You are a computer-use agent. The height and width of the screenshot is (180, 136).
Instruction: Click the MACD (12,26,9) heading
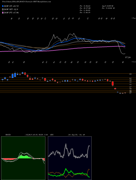point(26,135)
